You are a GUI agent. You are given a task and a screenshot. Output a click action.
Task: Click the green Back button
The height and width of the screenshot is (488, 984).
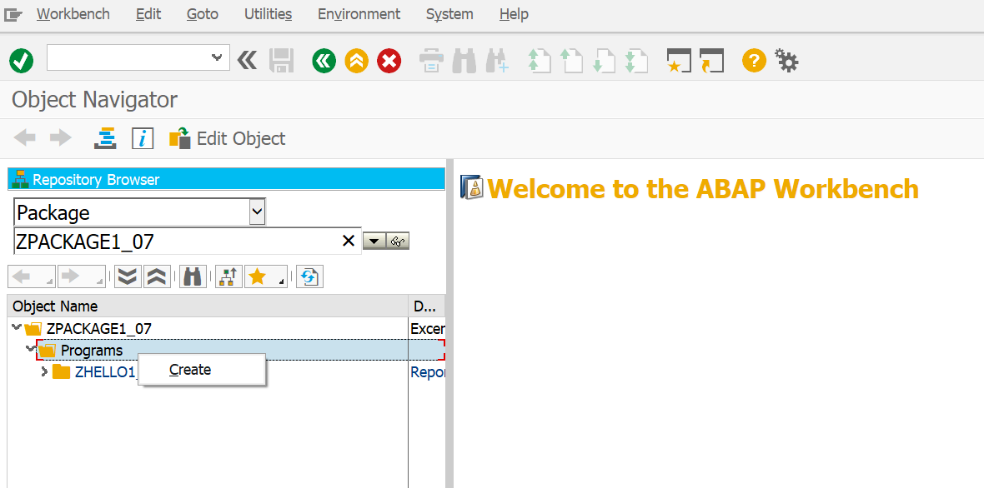[x=324, y=61]
